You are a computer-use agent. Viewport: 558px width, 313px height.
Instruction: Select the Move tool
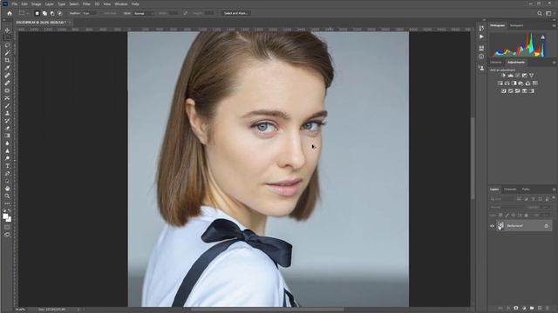[7, 30]
